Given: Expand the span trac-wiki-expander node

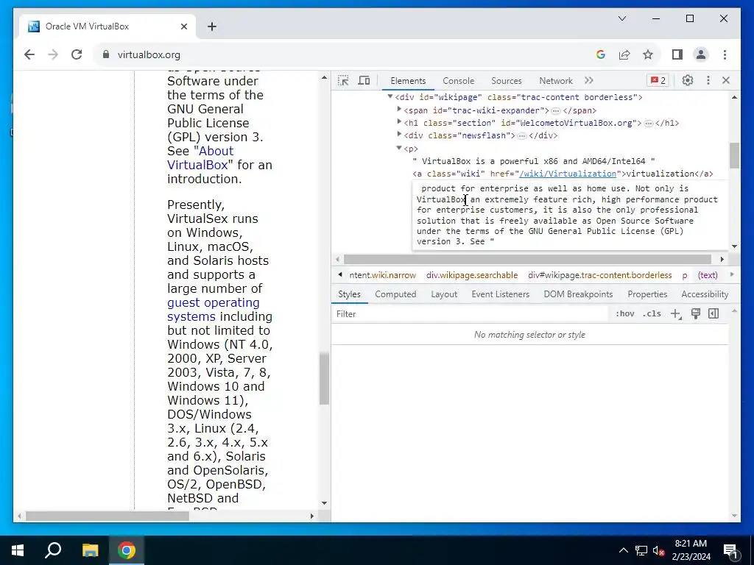Looking at the screenshot, I should coord(399,110).
